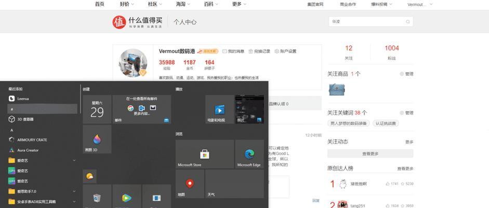
Task: Click the small weather sun-cloud tile
Action: click(x=89, y=176)
